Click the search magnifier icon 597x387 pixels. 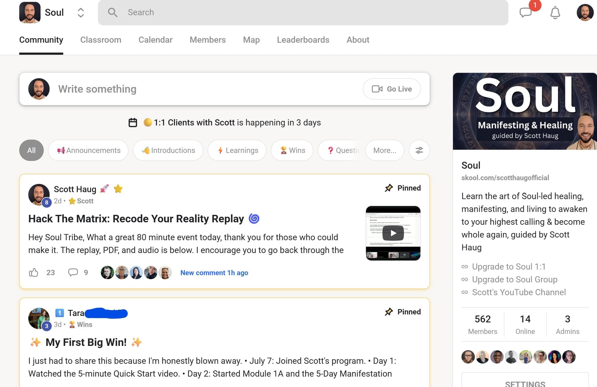pyautogui.click(x=113, y=12)
